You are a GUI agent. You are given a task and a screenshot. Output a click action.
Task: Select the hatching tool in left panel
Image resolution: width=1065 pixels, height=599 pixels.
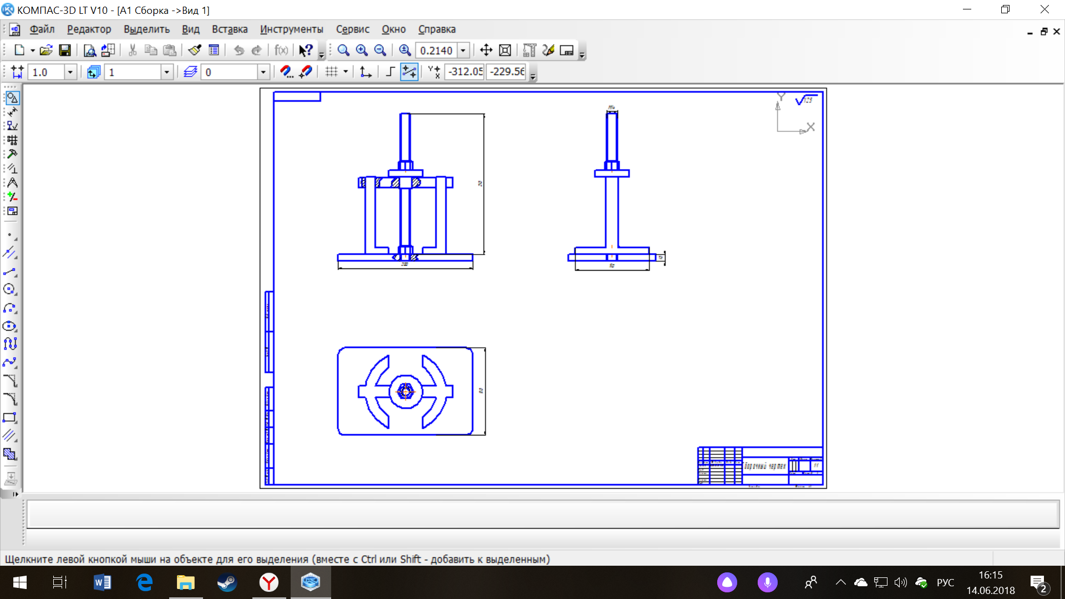[x=10, y=454]
